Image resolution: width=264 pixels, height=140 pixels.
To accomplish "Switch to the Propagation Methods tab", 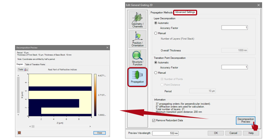I will (161, 12).
